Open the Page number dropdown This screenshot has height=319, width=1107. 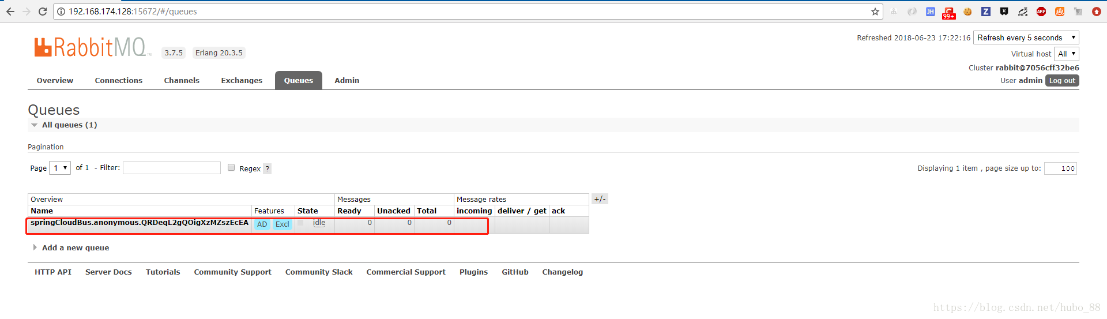pyautogui.click(x=60, y=168)
